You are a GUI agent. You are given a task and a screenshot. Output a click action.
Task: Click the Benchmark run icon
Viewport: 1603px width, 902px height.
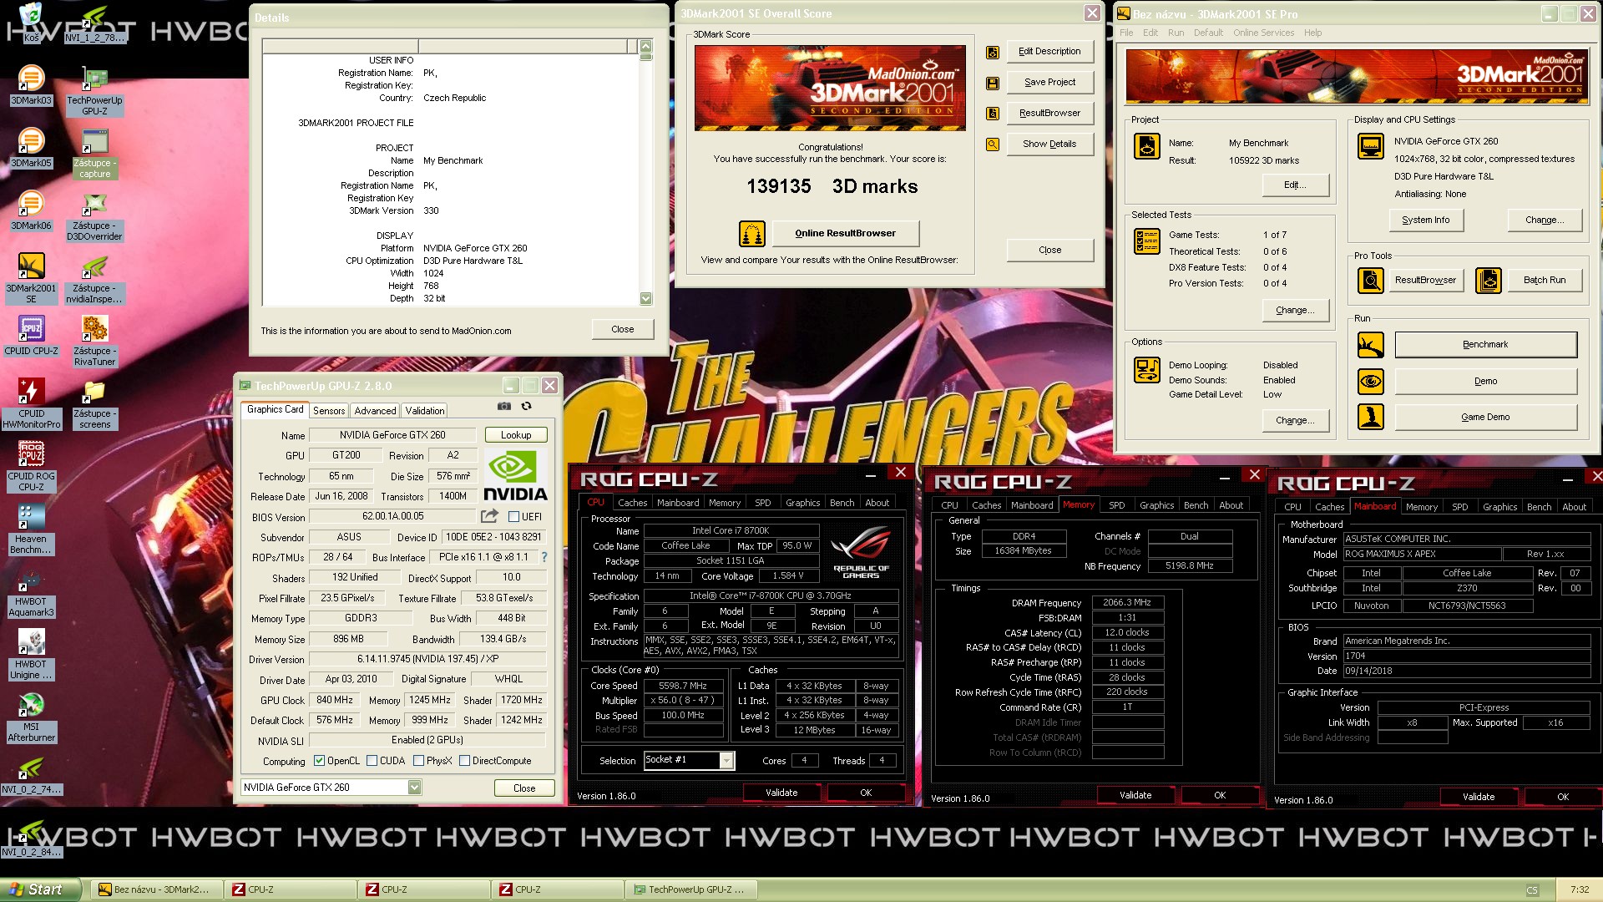click(1371, 345)
